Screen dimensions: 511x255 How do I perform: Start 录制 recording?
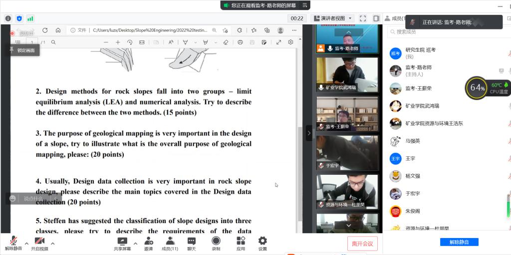[216, 243]
